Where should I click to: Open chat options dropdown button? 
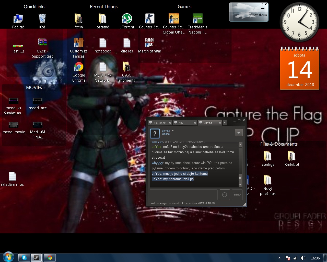point(239,133)
